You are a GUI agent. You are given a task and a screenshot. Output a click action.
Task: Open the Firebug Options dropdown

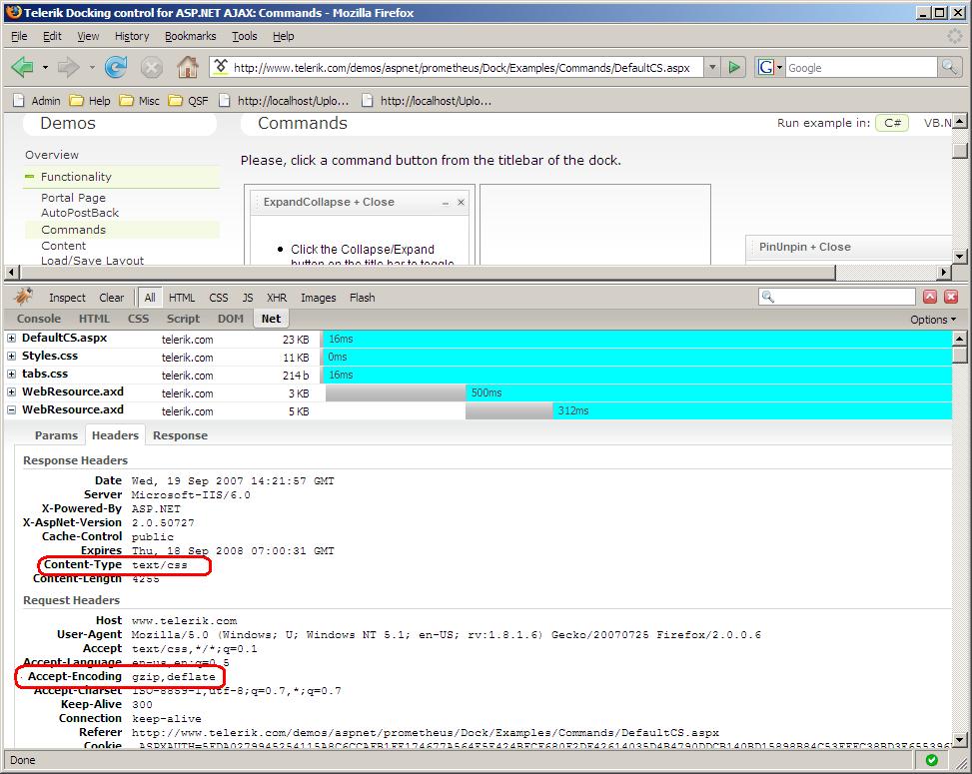[932, 320]
